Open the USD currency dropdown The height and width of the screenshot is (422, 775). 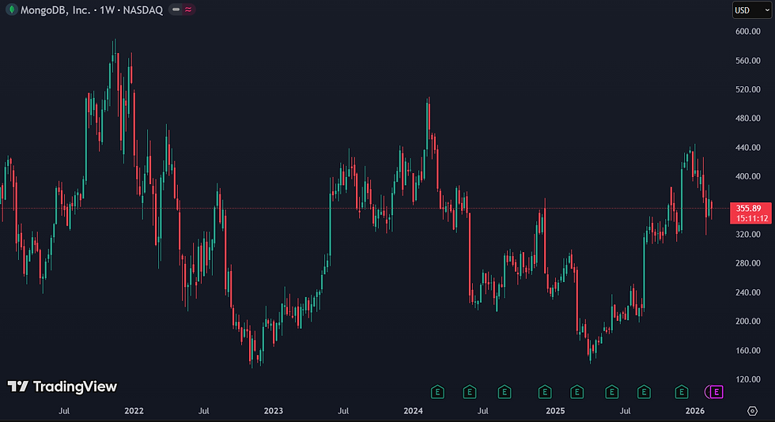(x=752, y=10)
